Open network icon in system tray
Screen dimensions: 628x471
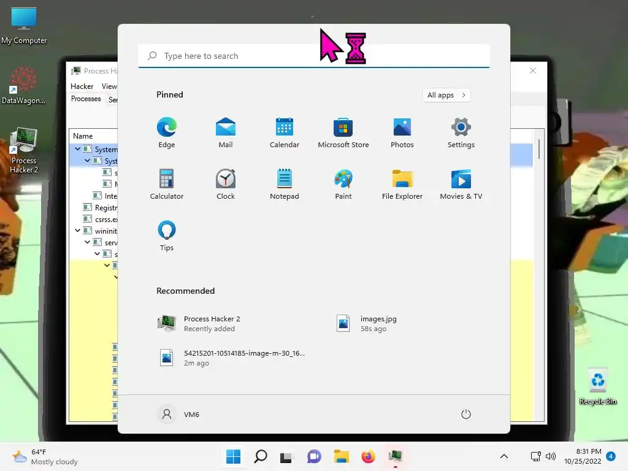535,456
